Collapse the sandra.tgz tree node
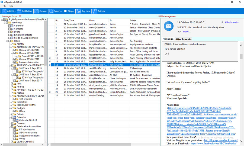Image resolution: width=244 pixels, height=146 pixels. [x=5, y=23]
